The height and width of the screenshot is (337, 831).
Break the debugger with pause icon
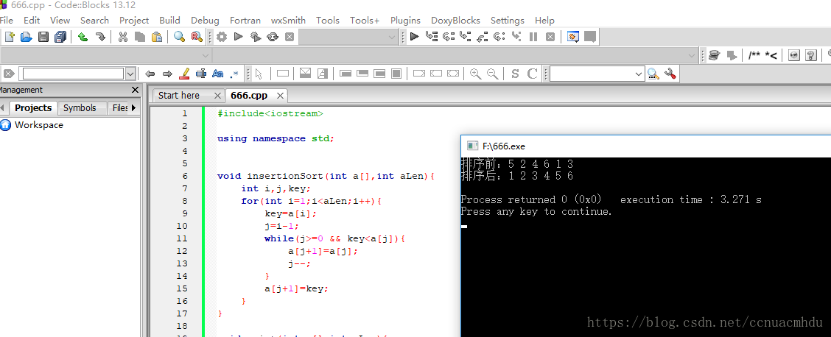pyautogui.click(x=533, y=37)
